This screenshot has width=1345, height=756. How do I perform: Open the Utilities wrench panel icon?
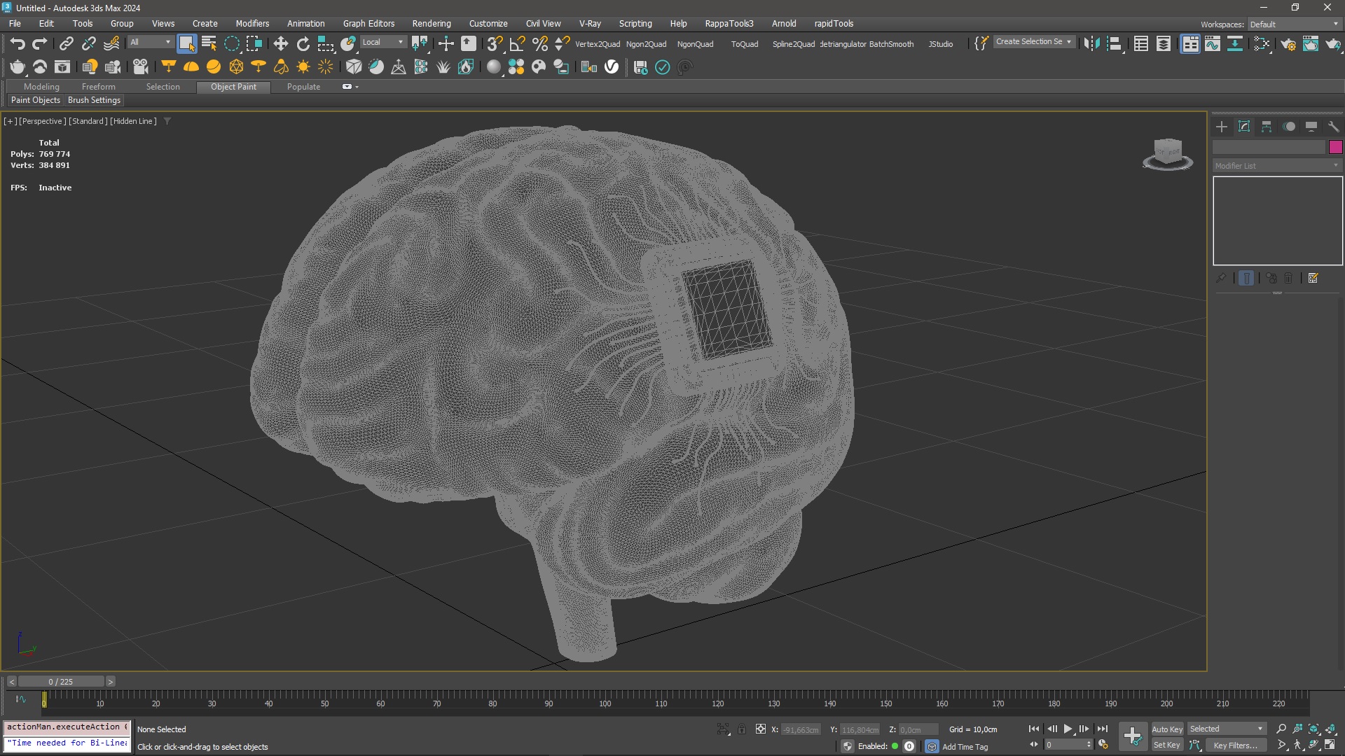(x=1333, y=127)
